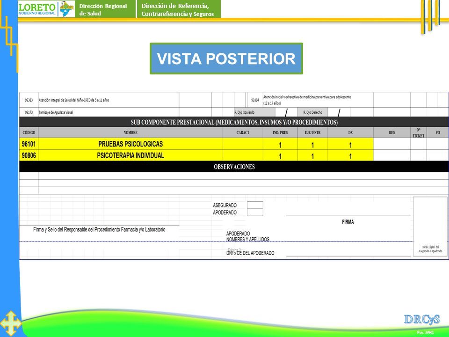Click the RES column header
Image resolution: width=449 pixels, height=337 pixels.
[392, 132]
